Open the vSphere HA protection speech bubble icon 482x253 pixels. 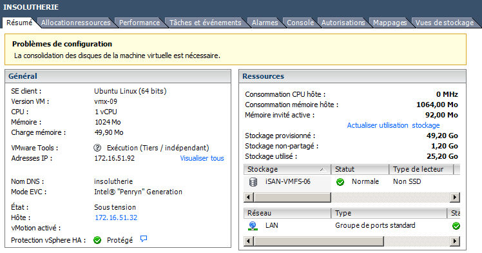click(x=144, y=239)
